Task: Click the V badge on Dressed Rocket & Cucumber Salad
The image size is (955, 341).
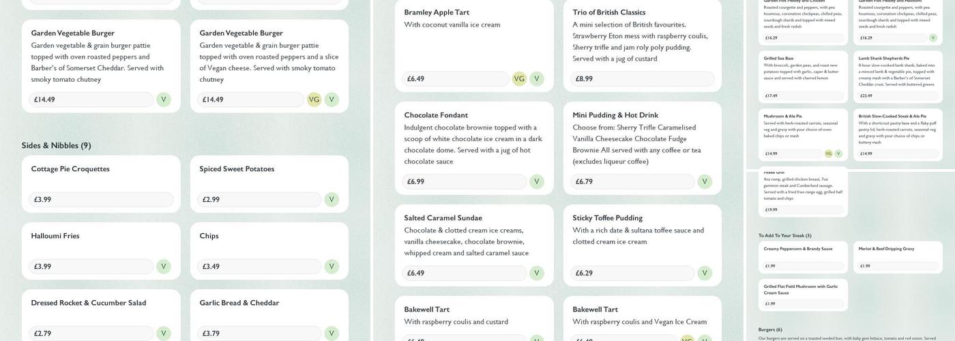Action: 164,333
